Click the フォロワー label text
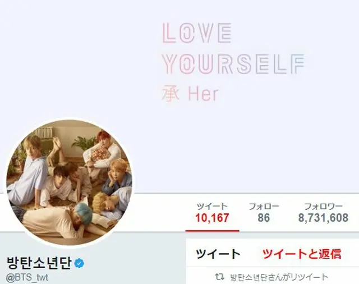 point(323,207)
